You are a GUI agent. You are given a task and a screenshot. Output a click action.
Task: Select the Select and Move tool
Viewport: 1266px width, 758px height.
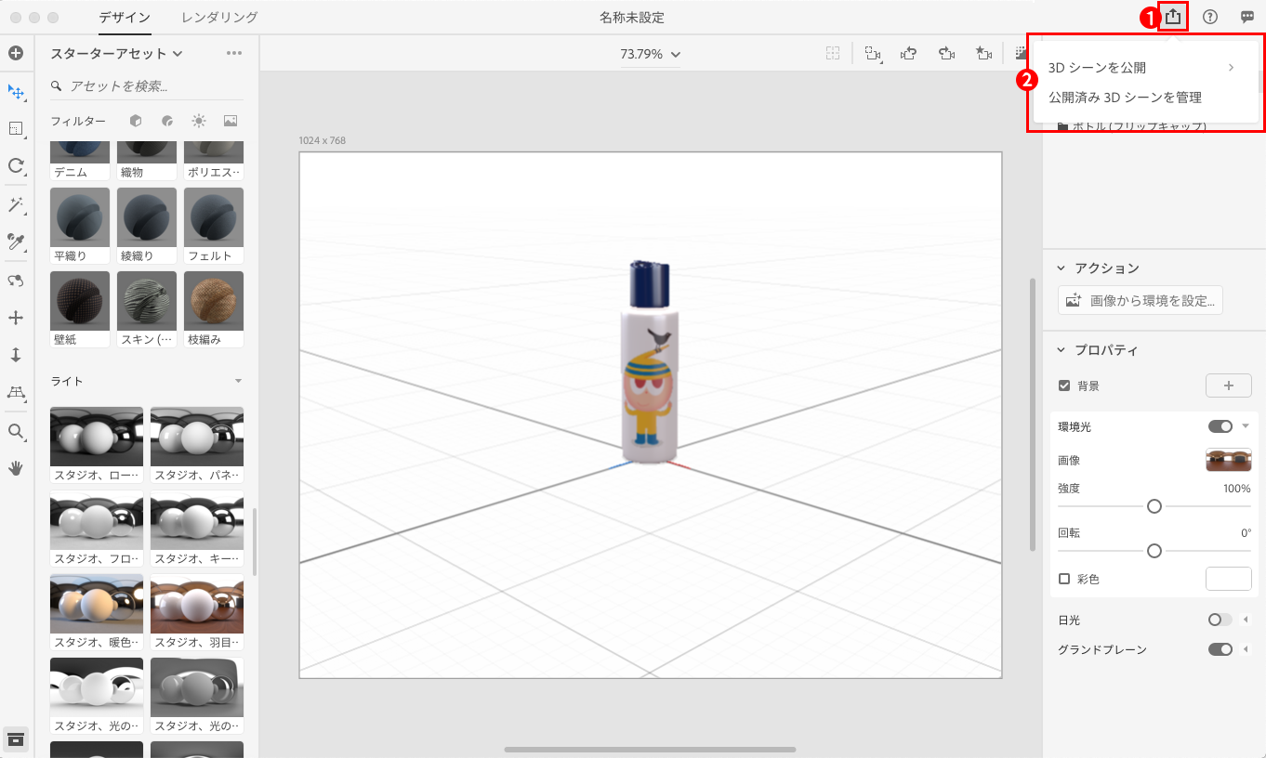[x=16, y=92]
